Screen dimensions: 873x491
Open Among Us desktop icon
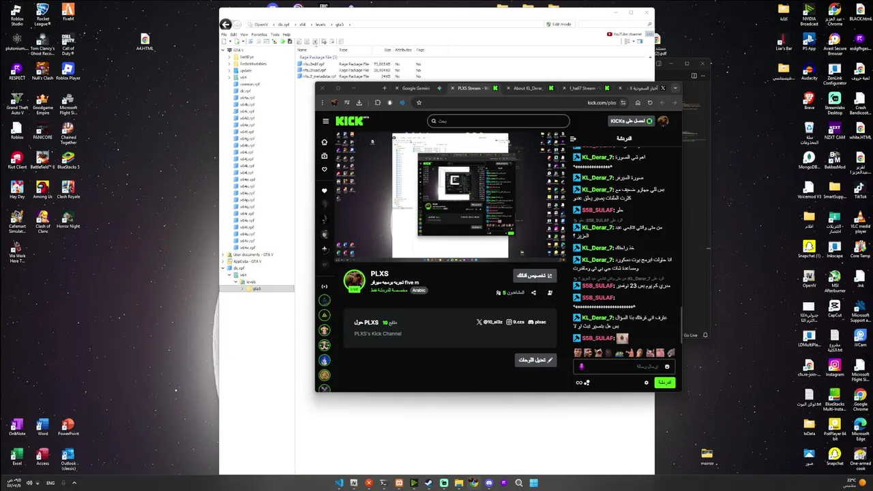click(42, 190)
